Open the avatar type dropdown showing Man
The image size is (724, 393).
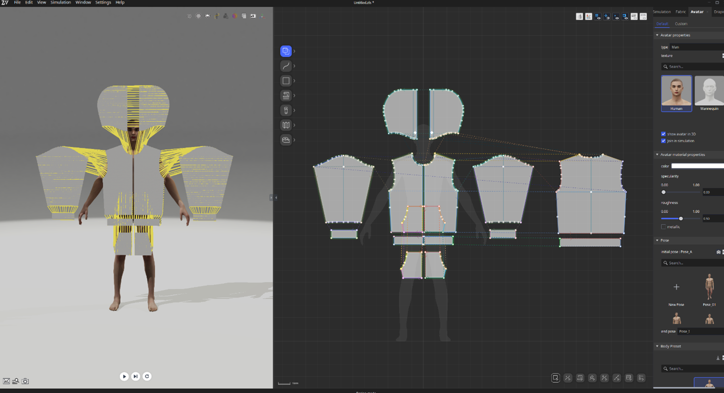[697, 47]
